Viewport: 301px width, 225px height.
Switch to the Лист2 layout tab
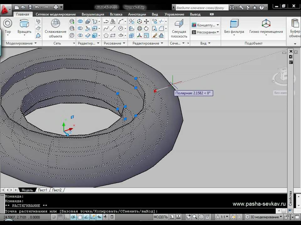click(x=57, y=190)
